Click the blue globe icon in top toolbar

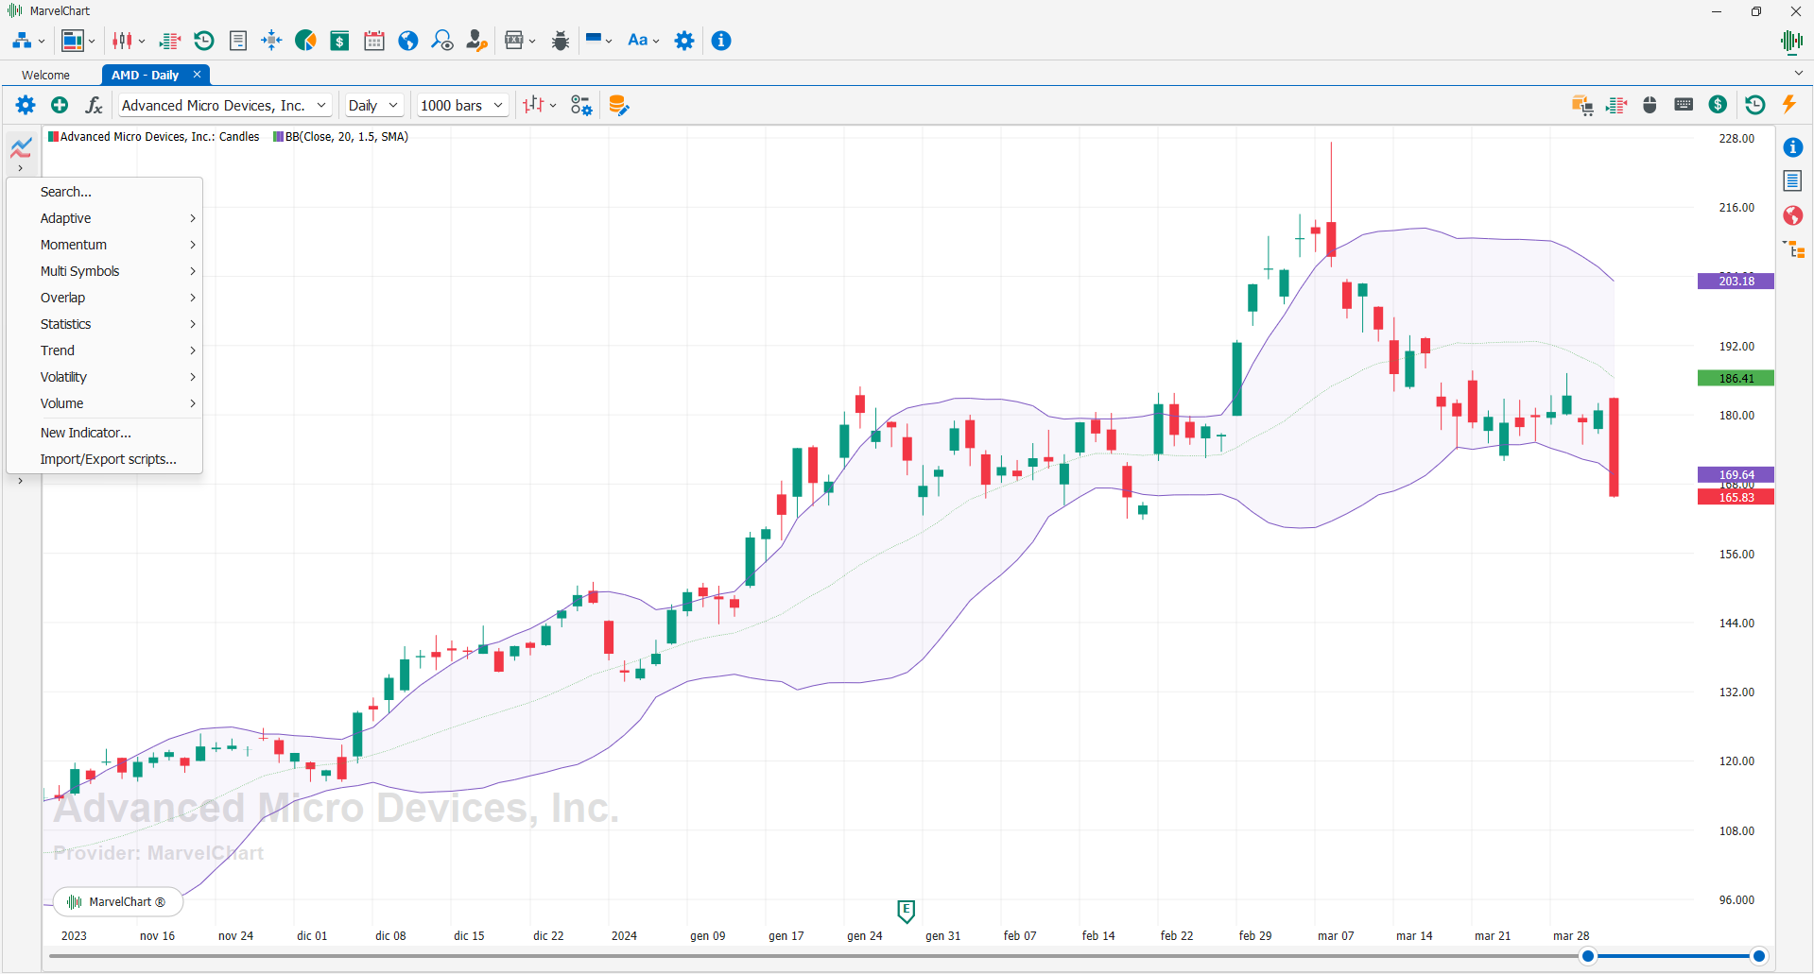408,41
